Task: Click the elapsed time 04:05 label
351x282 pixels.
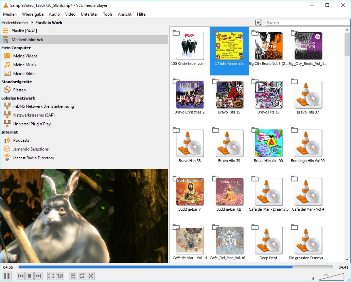Action: pos(8,267)
